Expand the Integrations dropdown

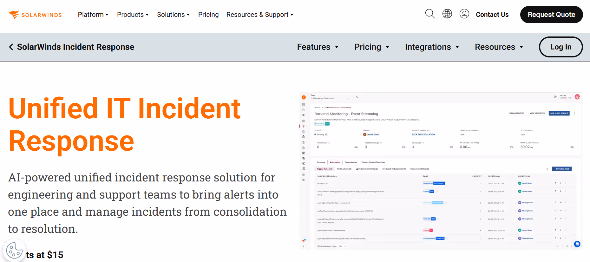[x=432, y=47]
